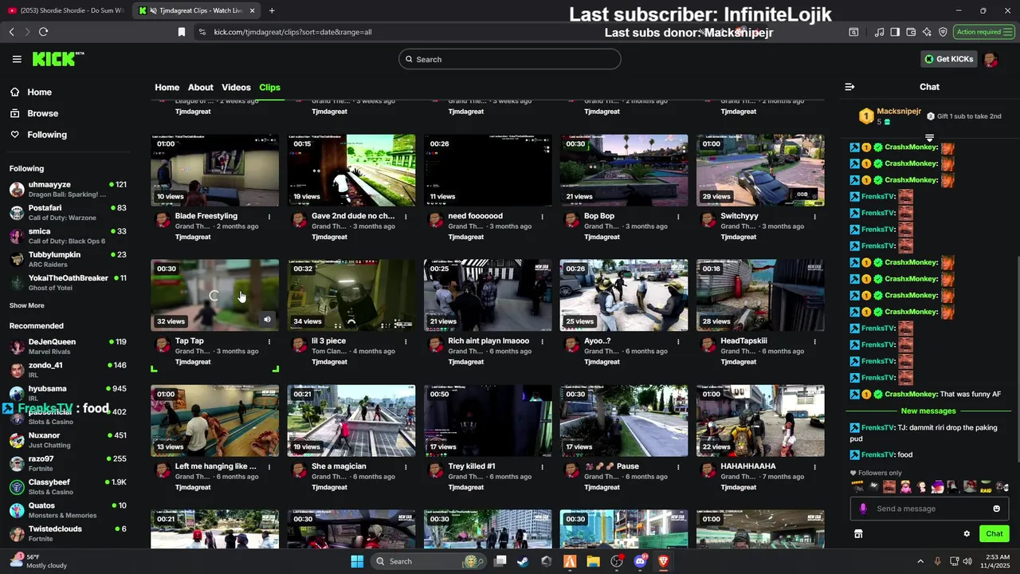Click the taskbar volume icon
Viewport: 1020px width, 574px height.
pos(967,561)
